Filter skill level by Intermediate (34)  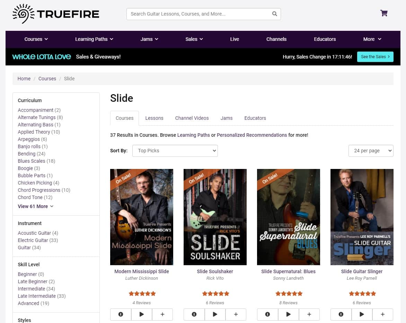[36, 289]
